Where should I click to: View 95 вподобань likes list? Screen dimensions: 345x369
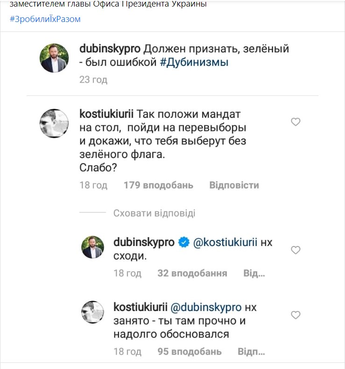[190, 352]
